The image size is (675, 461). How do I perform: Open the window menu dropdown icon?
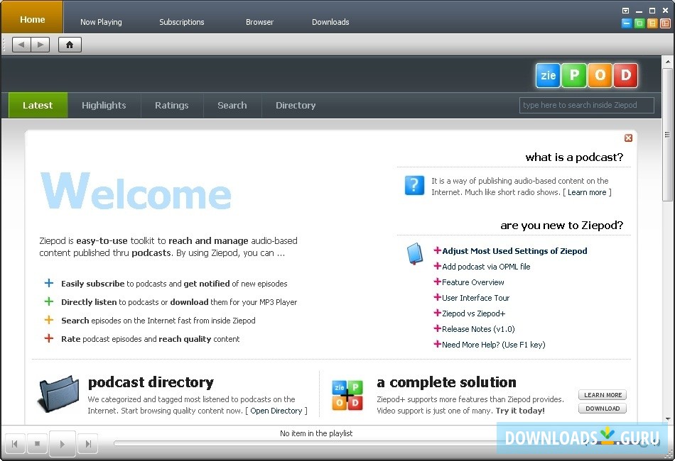pyautogui.click(x=626, y=11)
